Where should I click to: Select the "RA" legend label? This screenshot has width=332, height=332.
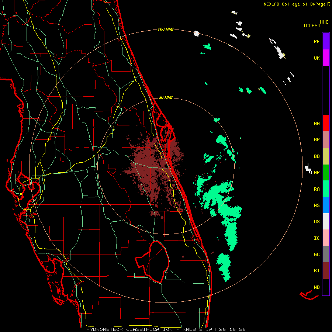pyautogui.click(x=317, y=189)
